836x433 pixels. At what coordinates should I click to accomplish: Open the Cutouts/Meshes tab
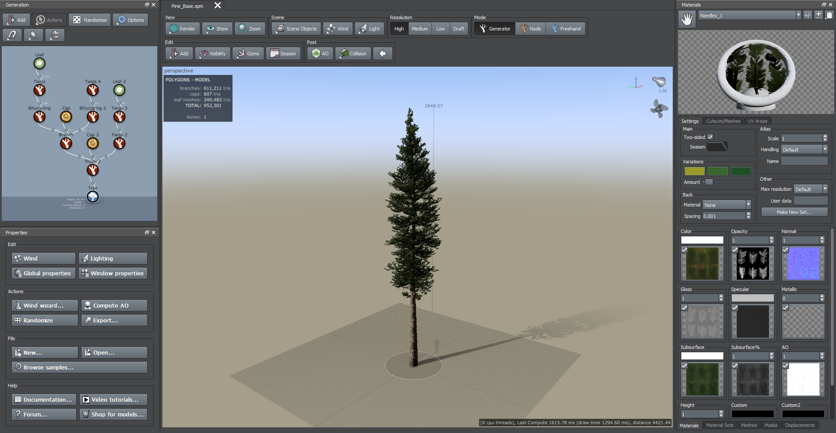tap(723, 121)
